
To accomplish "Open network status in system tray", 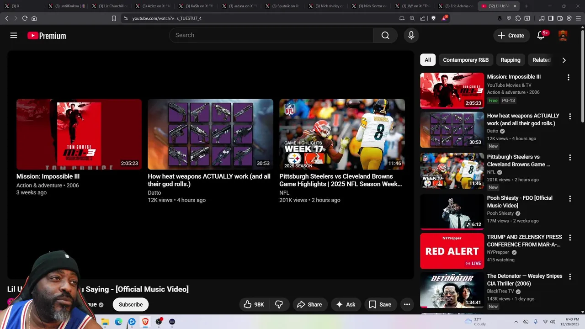I will (545, 322).
